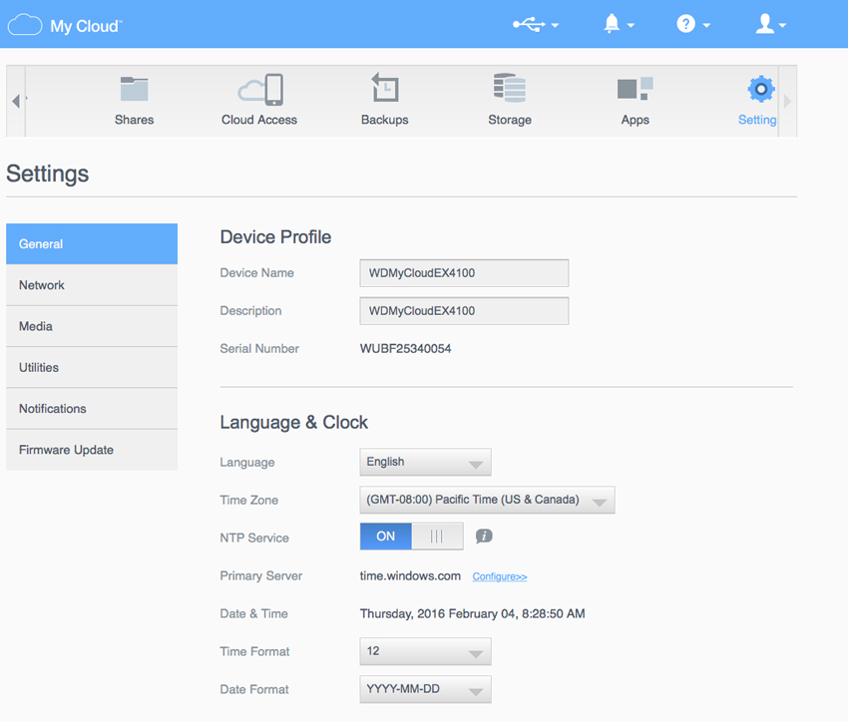The height and width of the screenshot is (722, 848).
Task: Select the Settings gear icon
Action: pos(761,89)
